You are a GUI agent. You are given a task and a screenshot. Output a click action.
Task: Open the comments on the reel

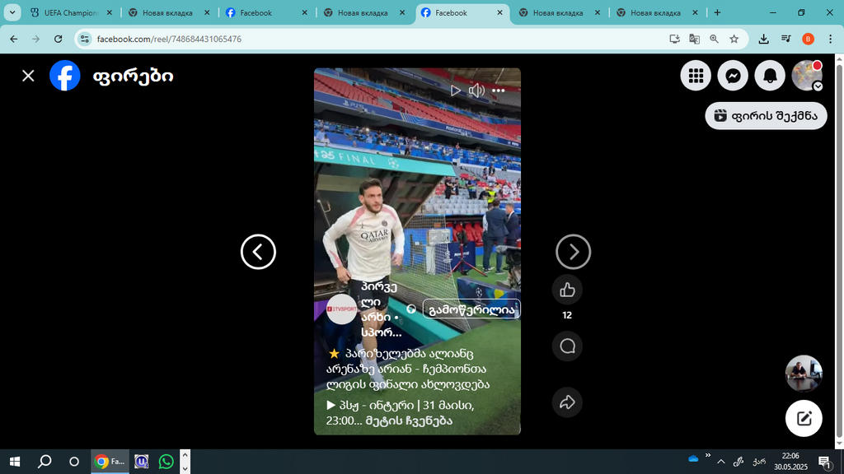(567, 346)
